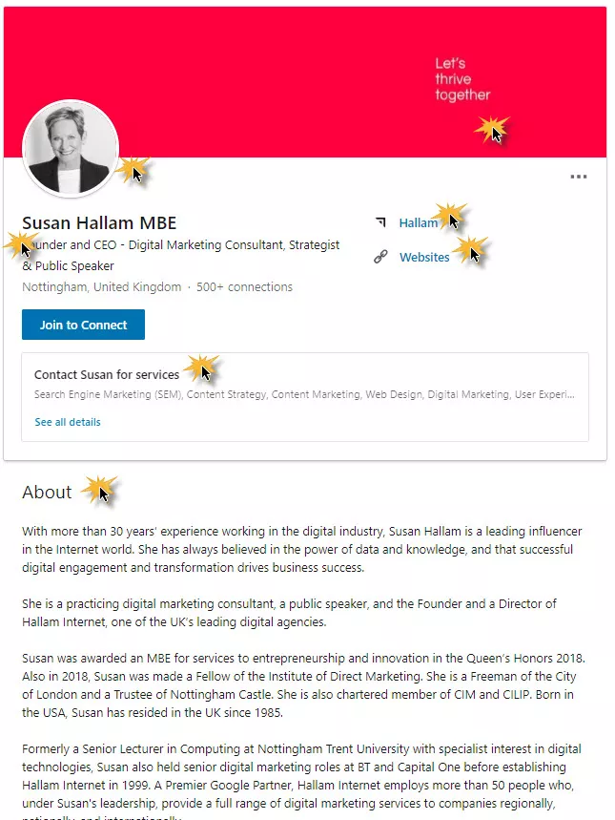Click the Contact Susan for services heading
The height and width of the screenshot is (820, 615).
tap(107, 374)
